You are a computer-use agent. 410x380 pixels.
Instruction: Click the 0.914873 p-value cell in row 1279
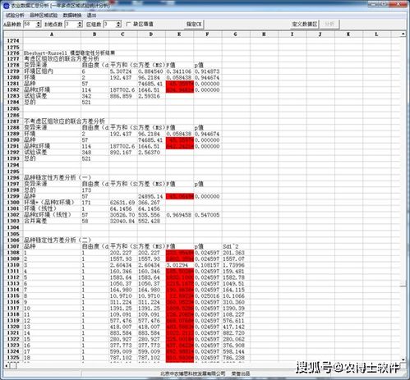(x=208, y=71)
